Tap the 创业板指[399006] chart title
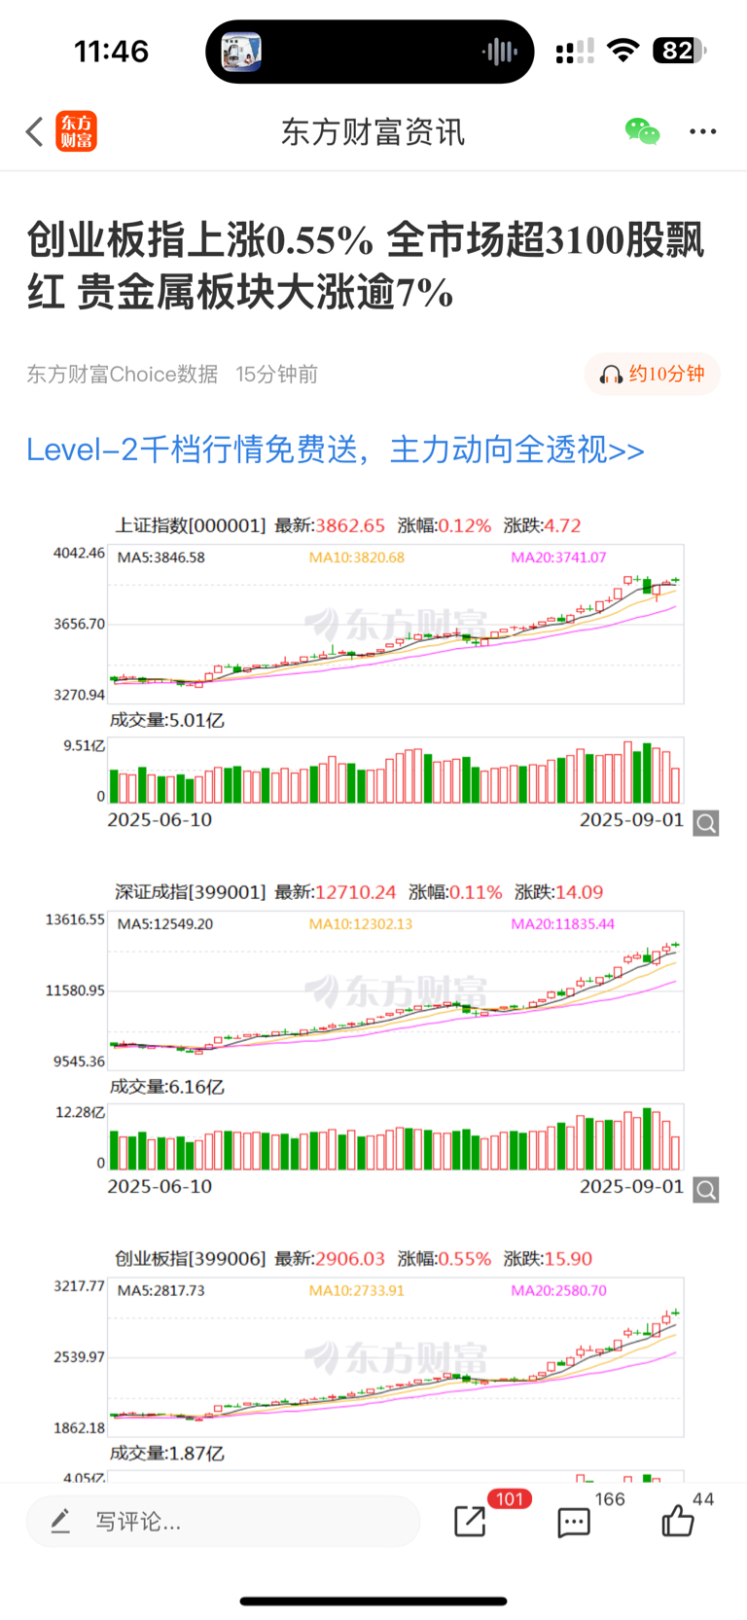Viewport: 747px width, 1620px height. [191, 1258]
